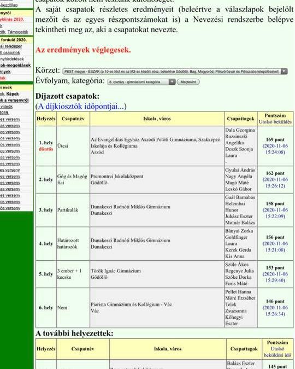Viewport: 295px width, 369px height.
Task: Click the '3. hely' cell
Action: tap(46, 210)
